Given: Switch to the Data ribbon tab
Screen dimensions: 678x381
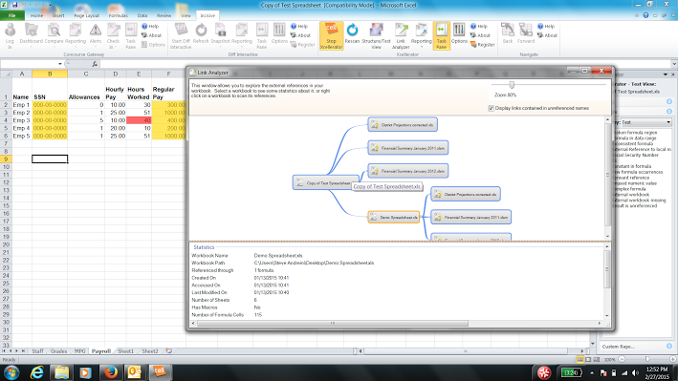Looking at the screenshot, I should [x=142, y=15].
